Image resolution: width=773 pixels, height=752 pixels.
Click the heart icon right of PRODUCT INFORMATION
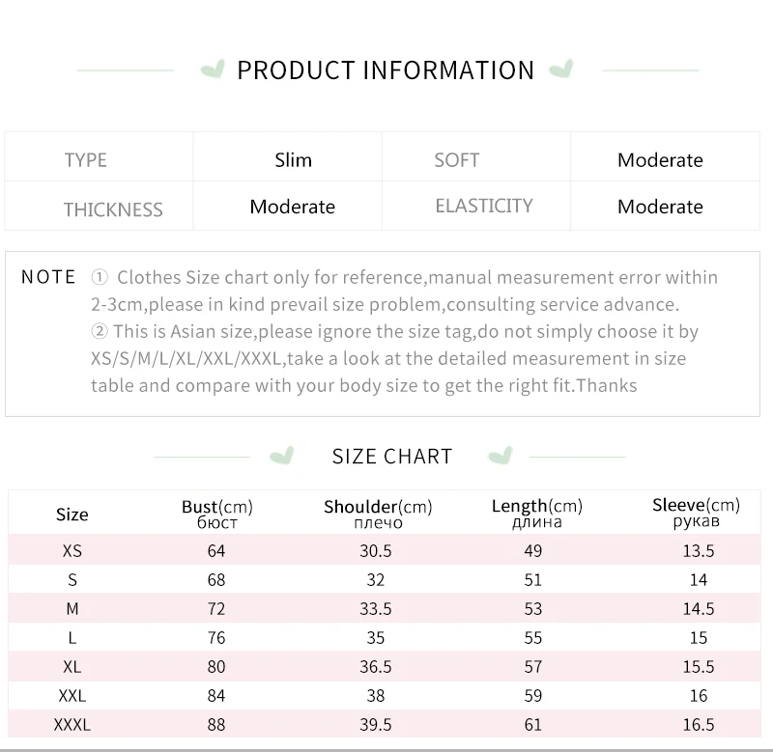[x=561, y=69]
